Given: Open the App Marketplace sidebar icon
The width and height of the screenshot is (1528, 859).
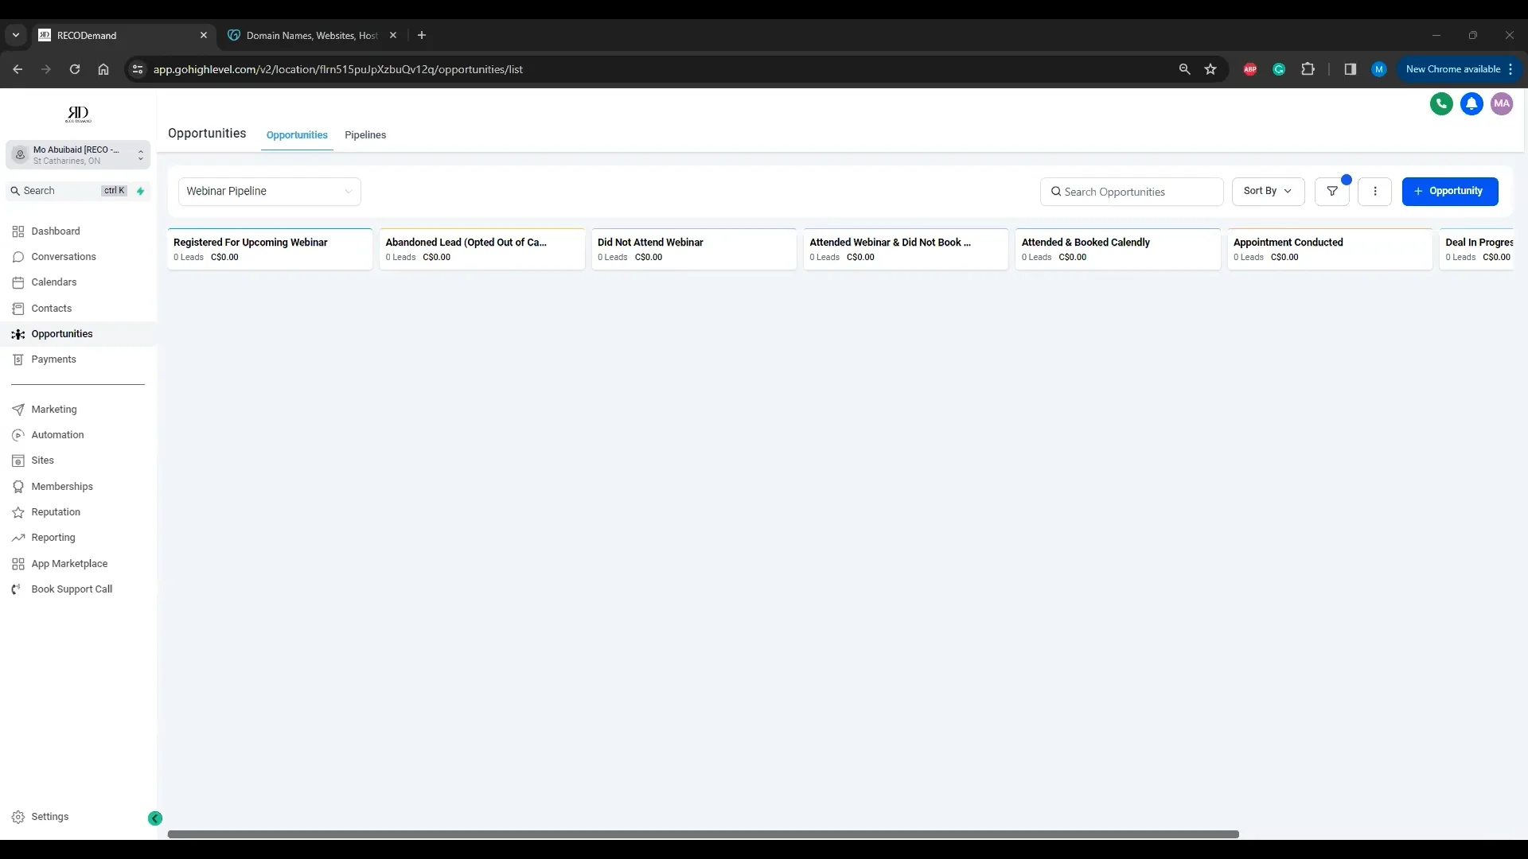Looking at the screenshot, I should [x=18, y=563].
